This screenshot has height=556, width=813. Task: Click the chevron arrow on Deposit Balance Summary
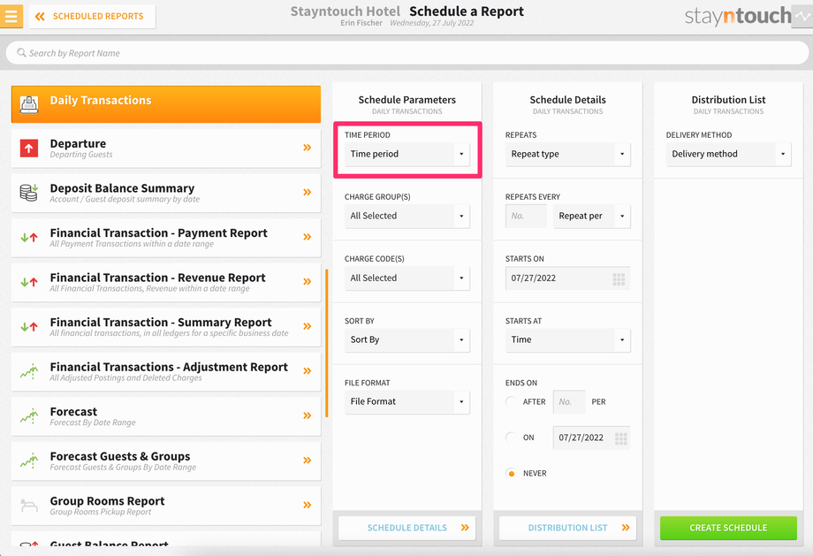click(x=308, y=192)
